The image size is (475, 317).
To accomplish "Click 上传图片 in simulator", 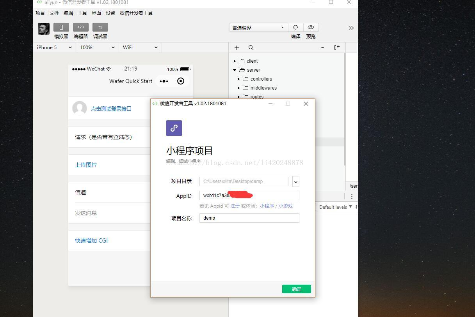I will tap(86, 165).
